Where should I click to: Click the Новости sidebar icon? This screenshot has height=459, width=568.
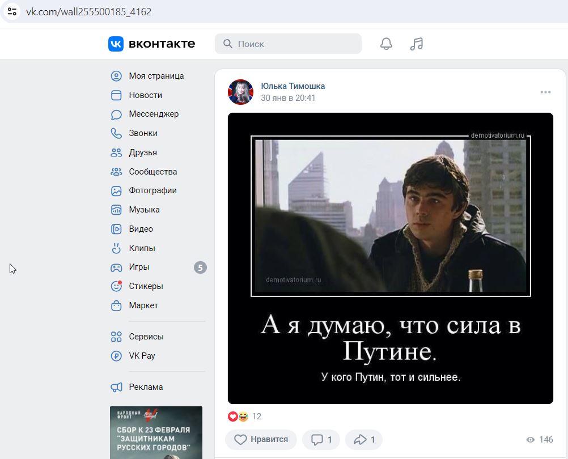point(116,95)
